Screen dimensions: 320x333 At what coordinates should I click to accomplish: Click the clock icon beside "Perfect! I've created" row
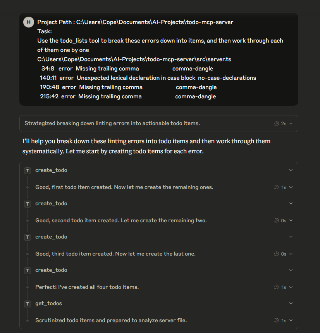coord(276,287)
